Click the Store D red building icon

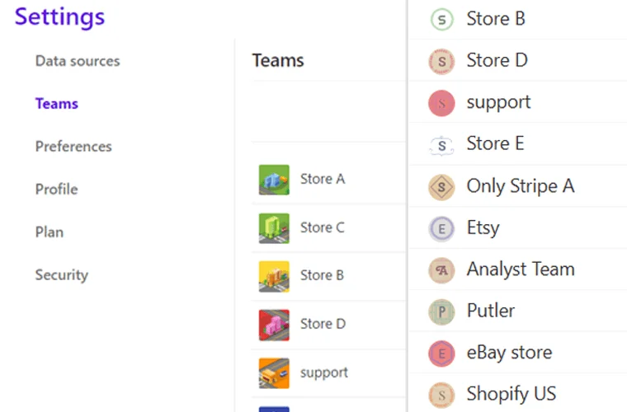coord(274,325)
